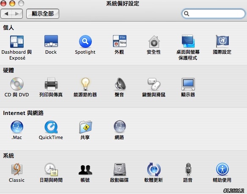Go forward with the right arrow button

click(17, 14)
